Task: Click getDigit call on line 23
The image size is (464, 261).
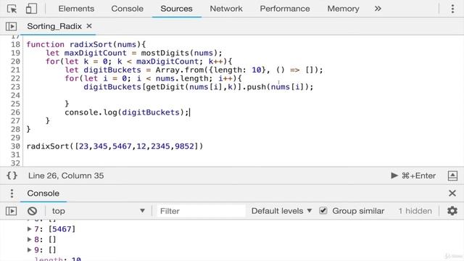Action: pos(165,87)
